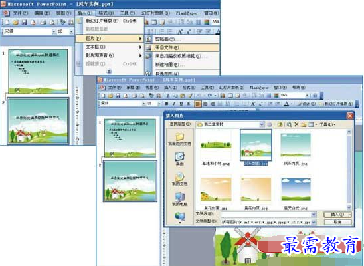This screenshot has height=266, width=364.
Task: Open 帮助 menu in front window
Action: [299, 87]
